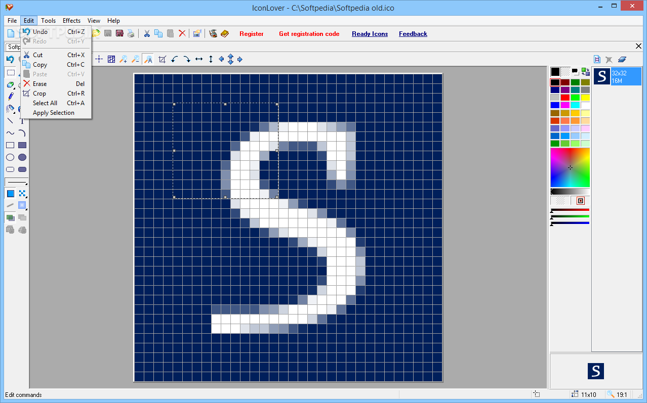
Task: Click the New Image Format icon
Action: (597, 60)
